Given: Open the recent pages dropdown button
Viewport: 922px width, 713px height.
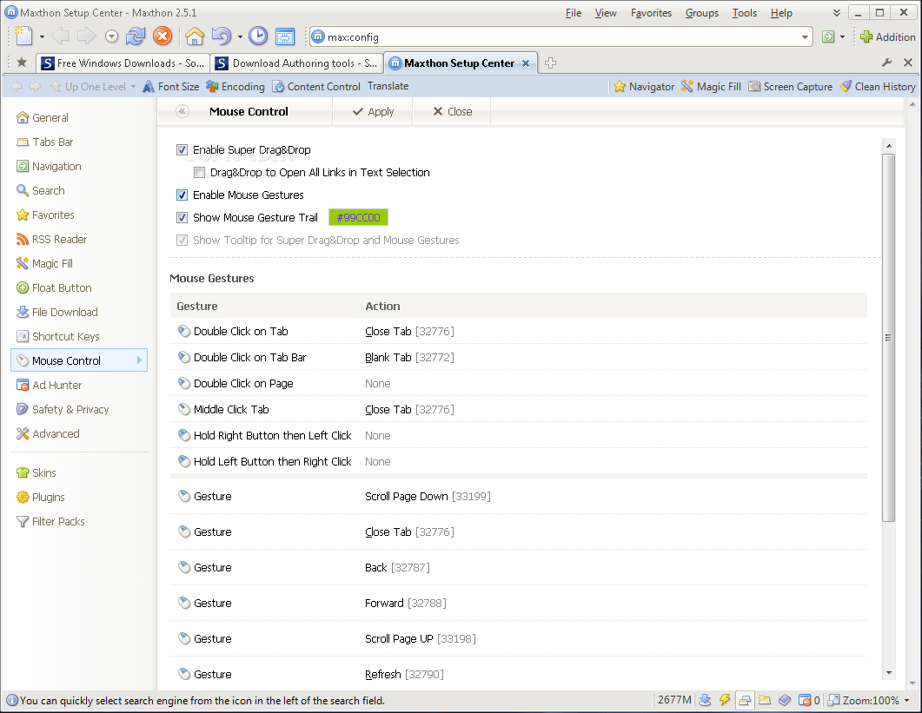Looking at the screenshot, I should [112, 36].
